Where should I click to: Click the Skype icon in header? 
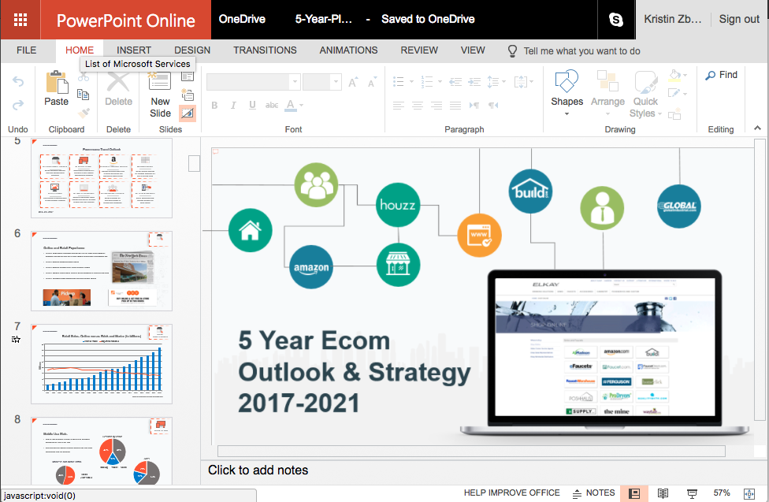tap(616, 20)
